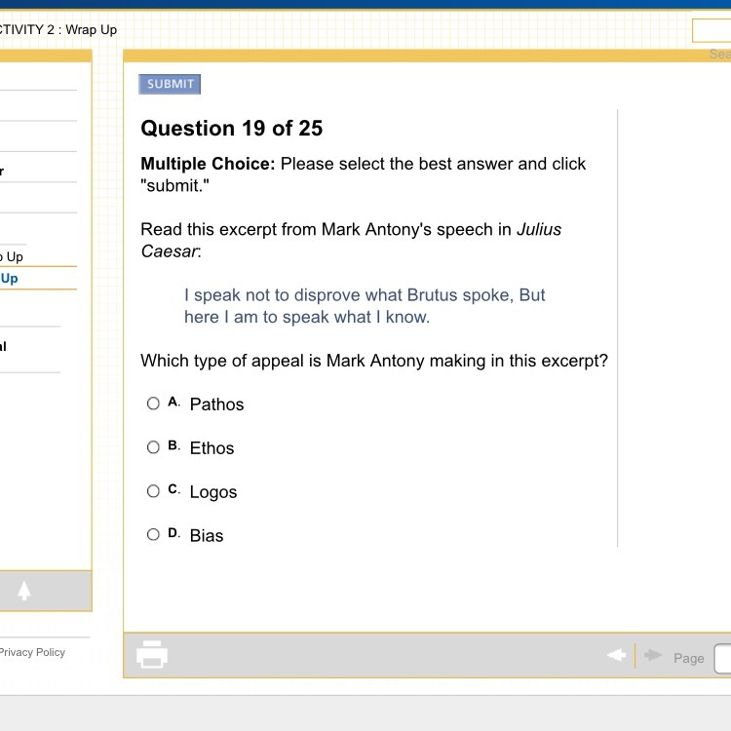Click the Pathos answer text
The image size is (731, 731).
216,404
